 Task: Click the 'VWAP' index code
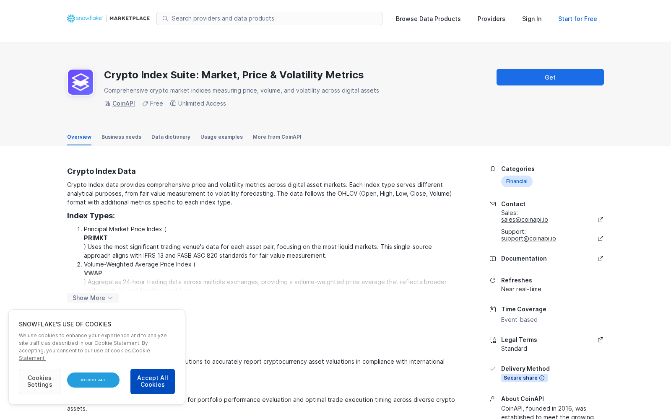(x=93, y=273)
